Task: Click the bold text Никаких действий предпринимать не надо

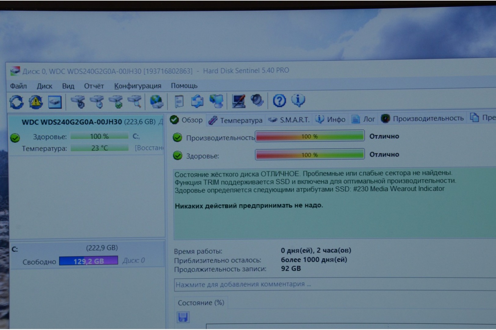Action: [x=249, y=206]
